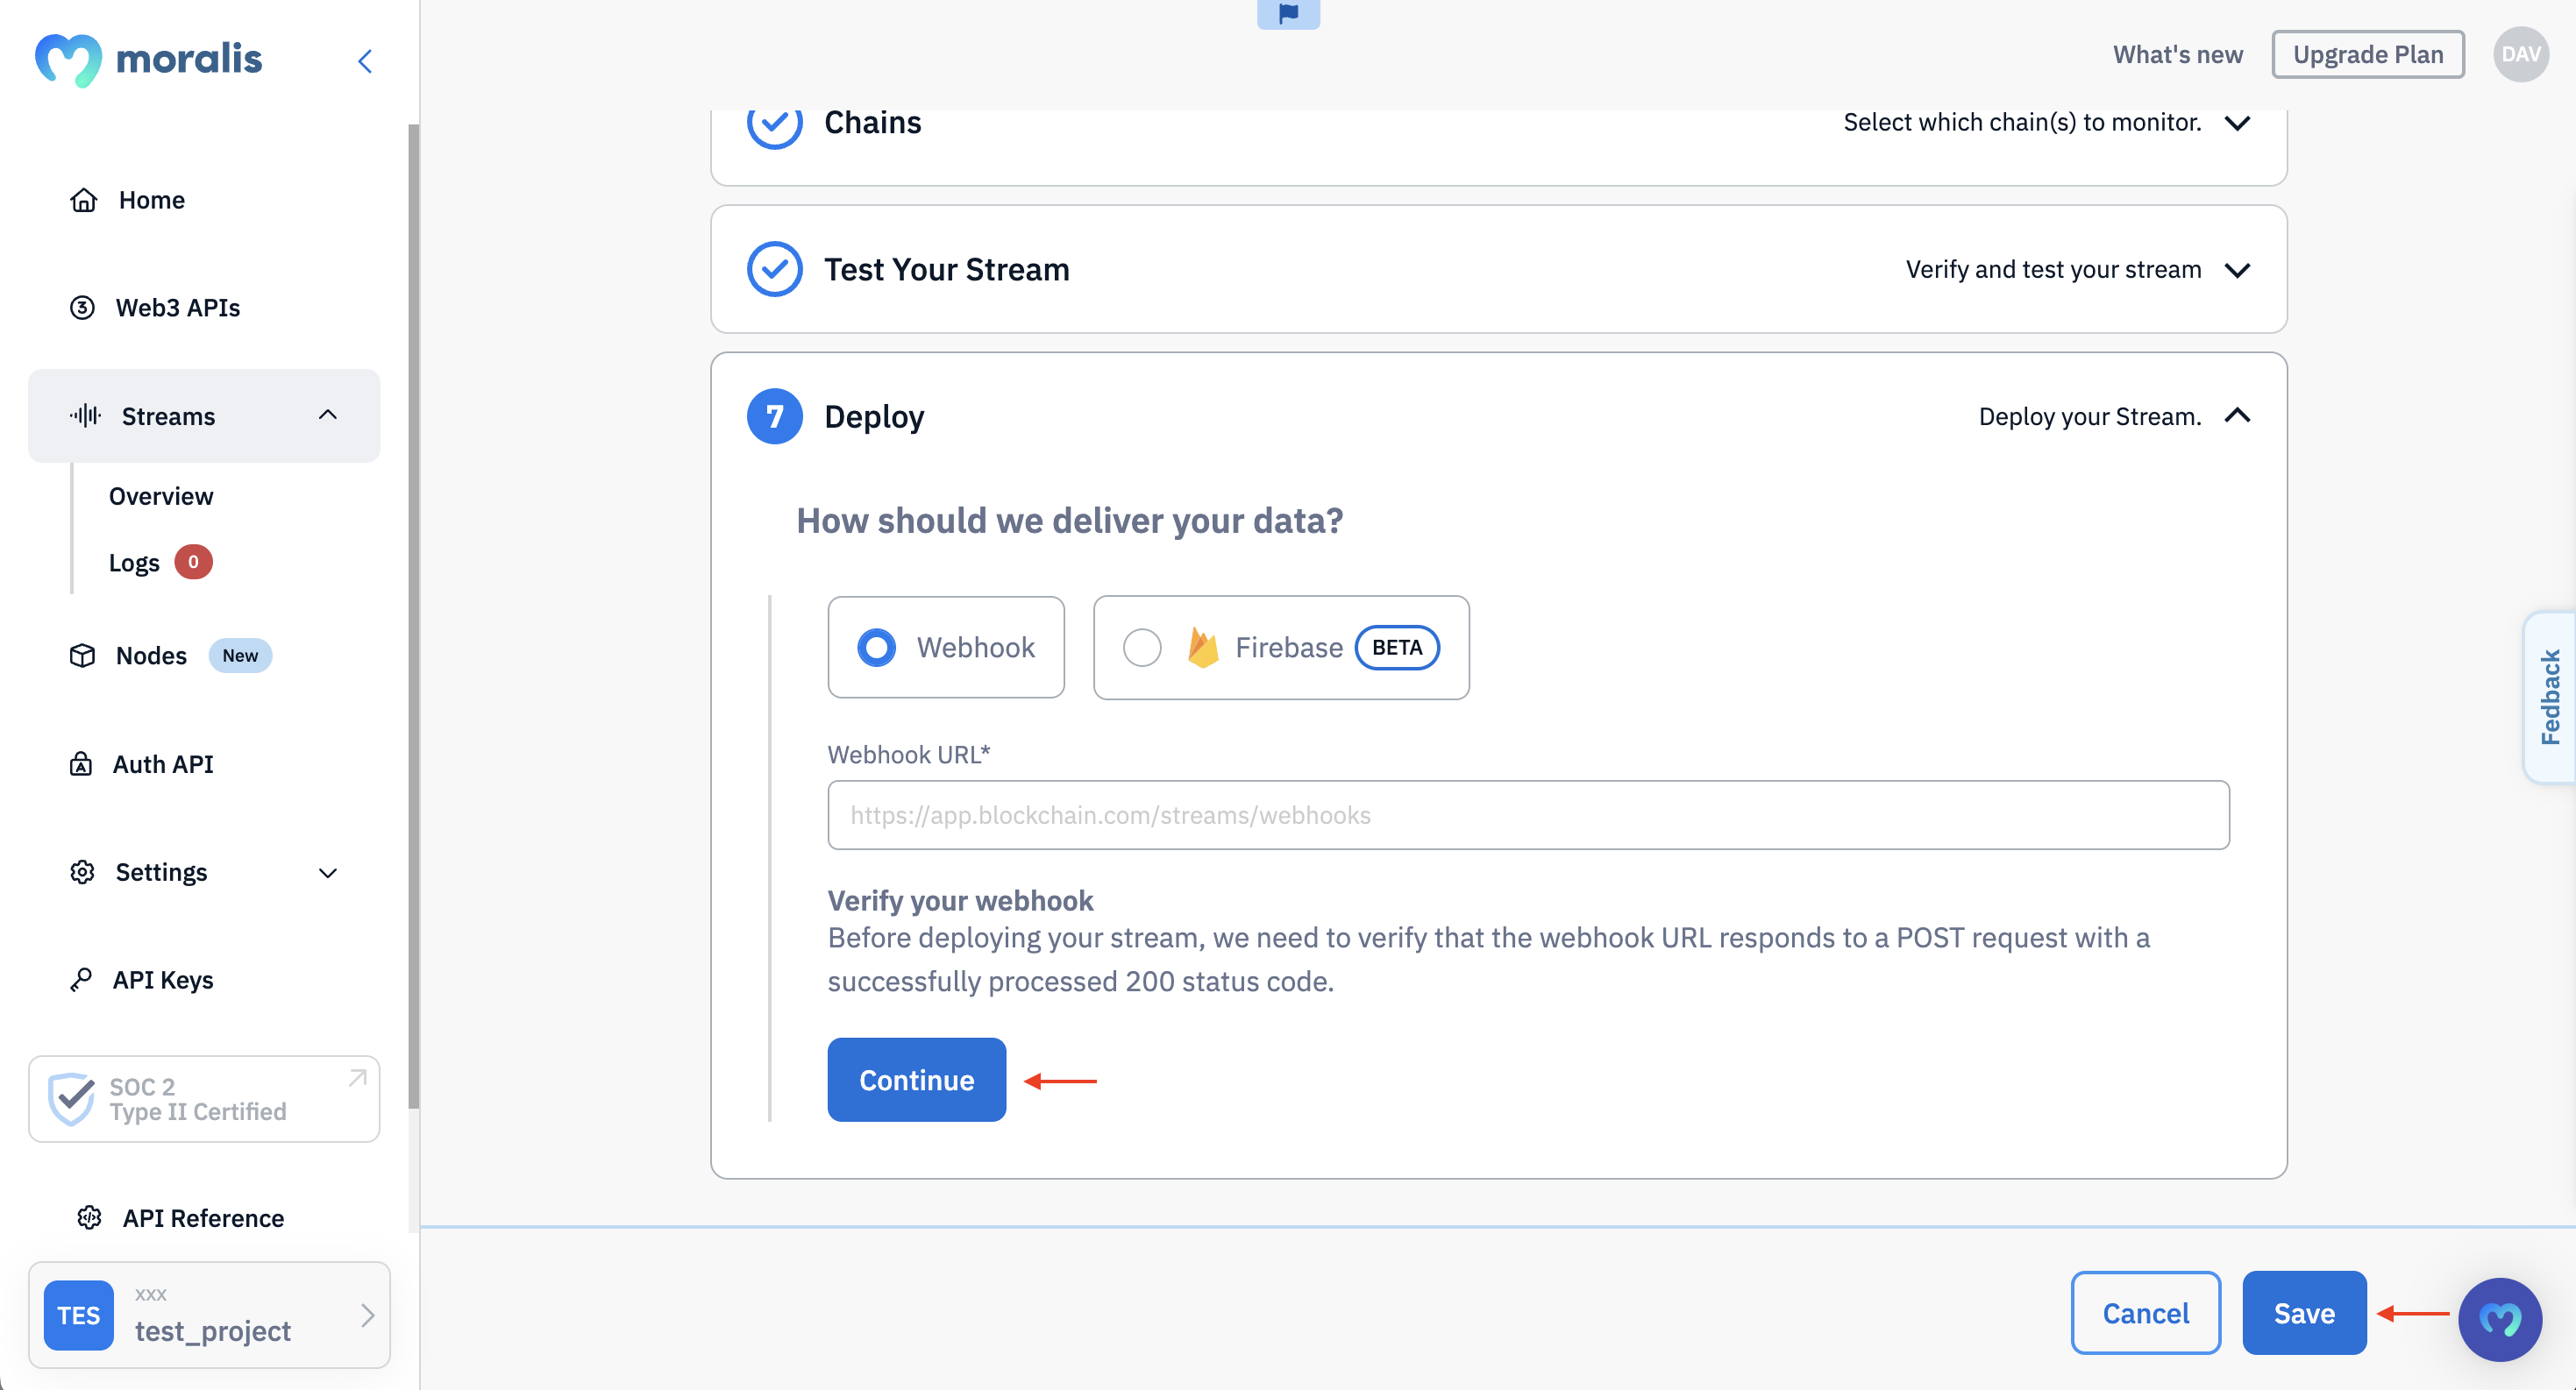Open the Logs menu item

pyautogui.click(x=134, y=563)
